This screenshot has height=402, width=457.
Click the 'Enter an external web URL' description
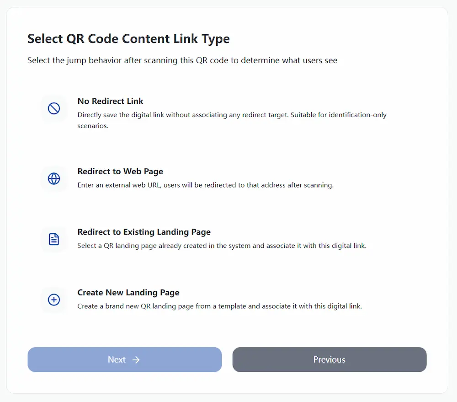pos(206,185)
